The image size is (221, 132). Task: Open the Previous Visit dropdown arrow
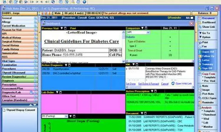click(62, 28)
